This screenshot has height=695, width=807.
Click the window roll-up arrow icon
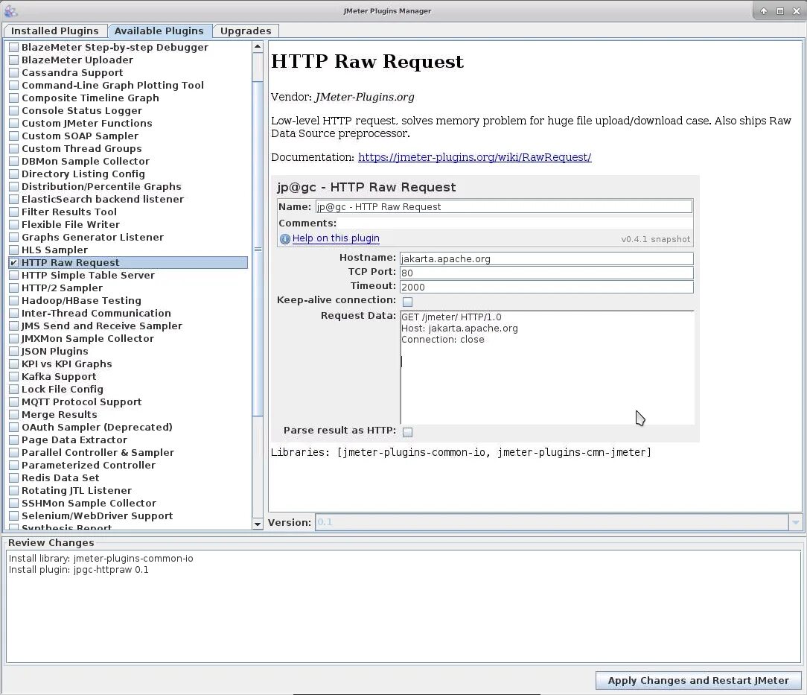tap(764, 11)
